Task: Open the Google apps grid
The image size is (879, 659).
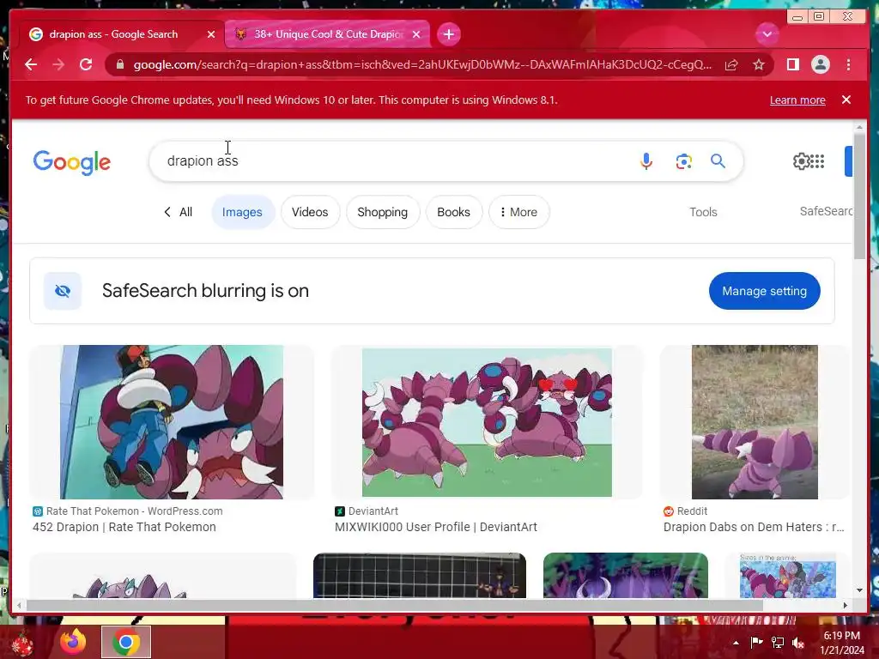Action: coord(817,161)
